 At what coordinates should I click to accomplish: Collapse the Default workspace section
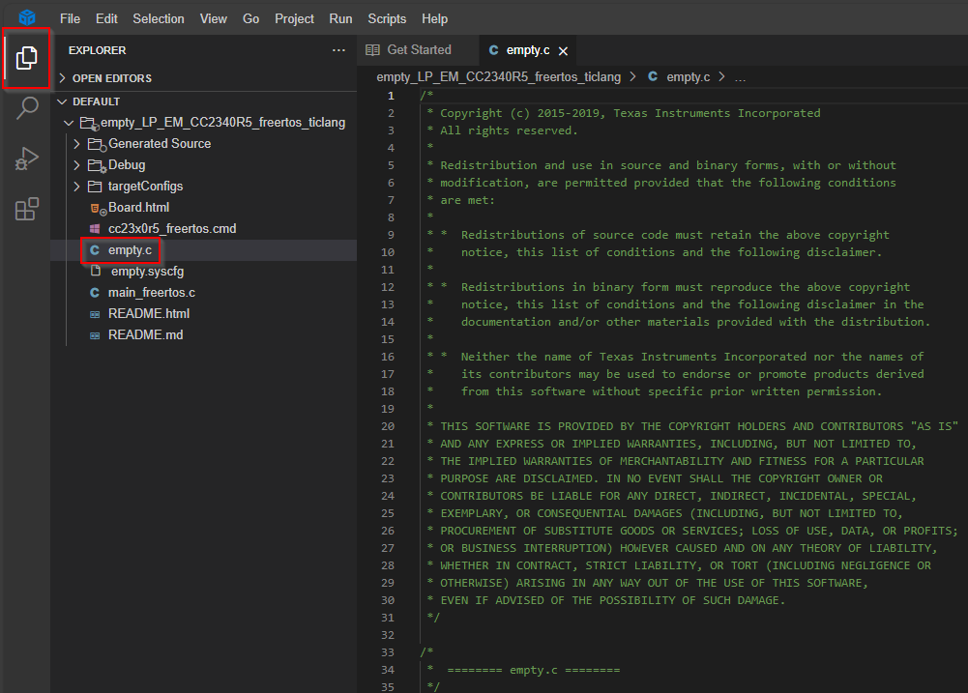pos(96,101)
